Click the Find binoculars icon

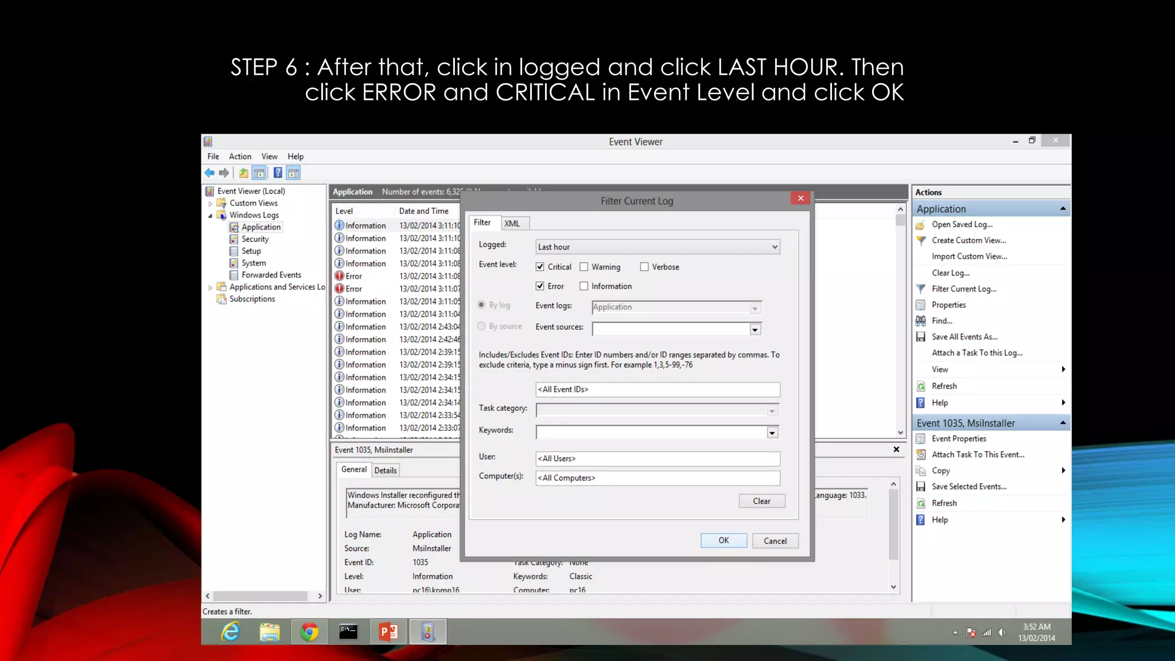[920, 321]
